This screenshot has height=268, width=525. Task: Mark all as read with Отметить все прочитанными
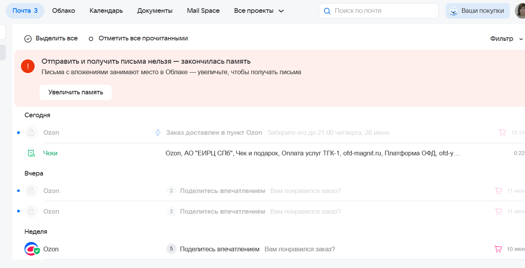coord(138,38)
